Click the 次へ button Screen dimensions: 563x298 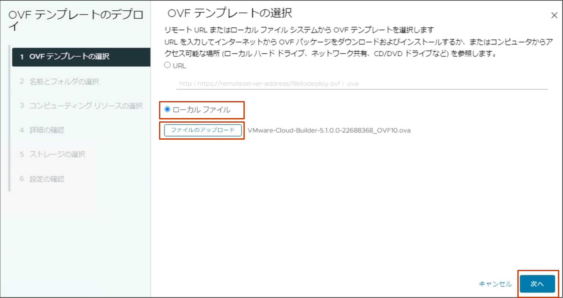pyautogui.click(x=537, y=284)
